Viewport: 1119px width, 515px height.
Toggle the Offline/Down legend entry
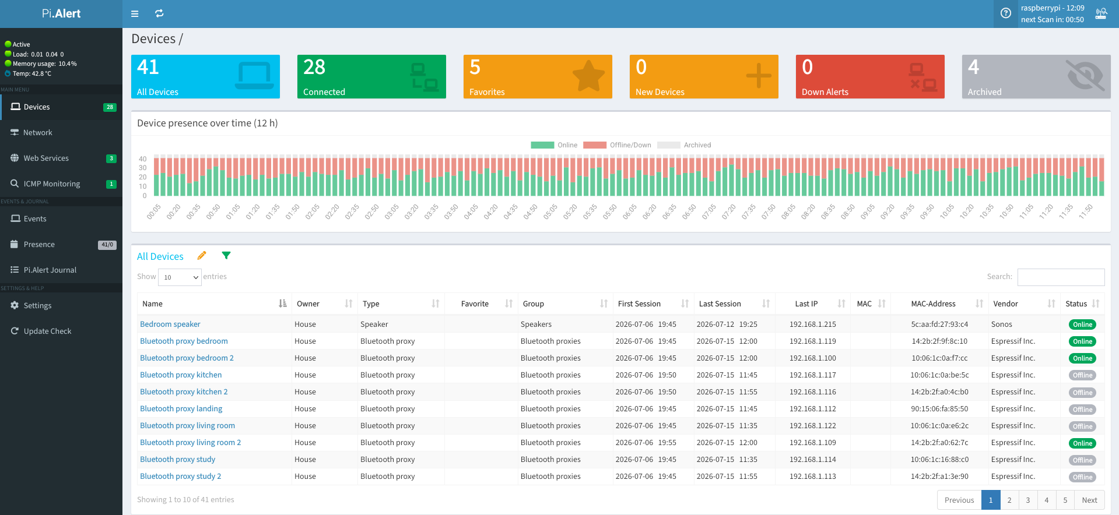[617, 145]
